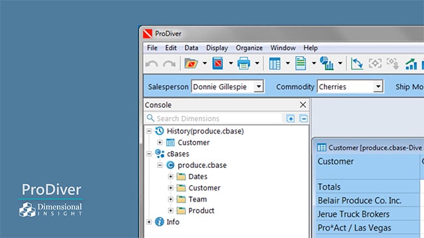The height and width of the screenshot is (238, 424).
Task: Open dropdown arrow next to tabular icon
Action: click(288, 63)
